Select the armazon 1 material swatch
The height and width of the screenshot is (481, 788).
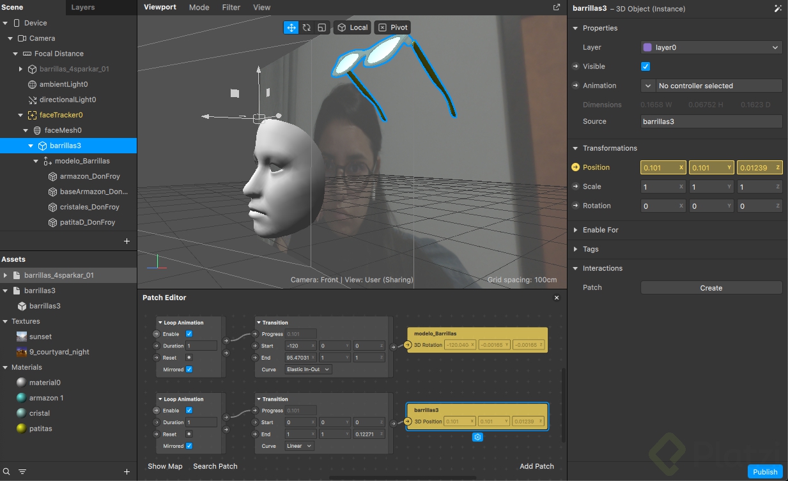(22, 398)
